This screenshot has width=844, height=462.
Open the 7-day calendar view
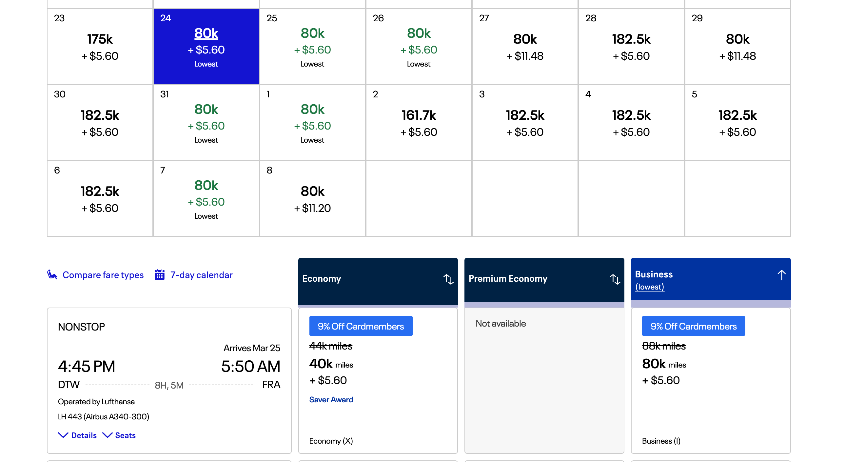(x=201, y=275)
